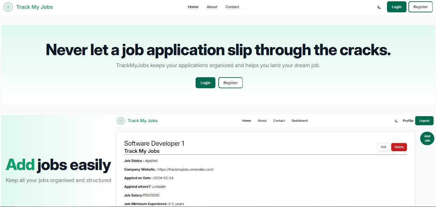
Task: Select About in the dashboard preview navigation
Action: coord(262,121)
